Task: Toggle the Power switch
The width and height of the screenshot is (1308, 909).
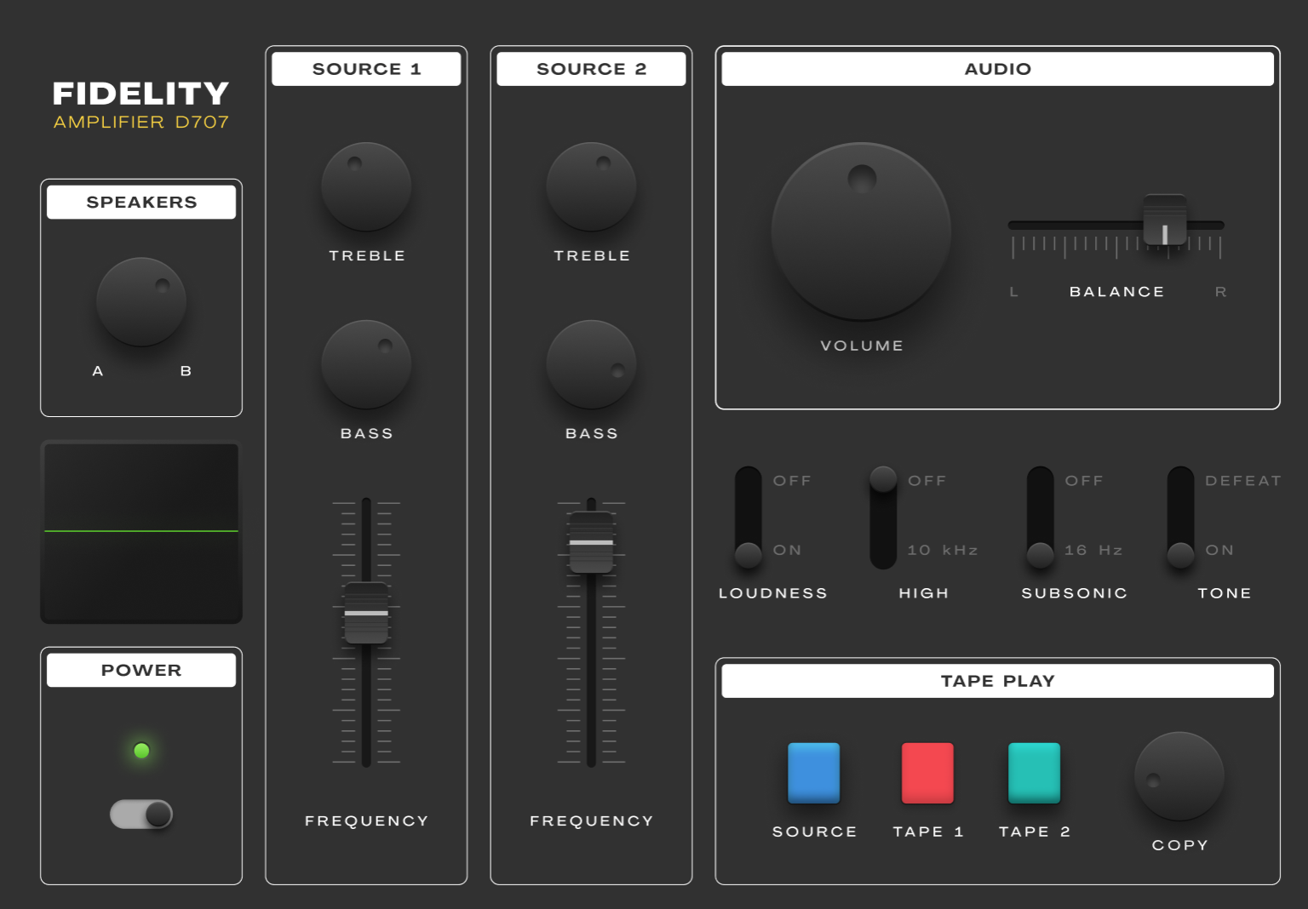Action: (141, 815)
